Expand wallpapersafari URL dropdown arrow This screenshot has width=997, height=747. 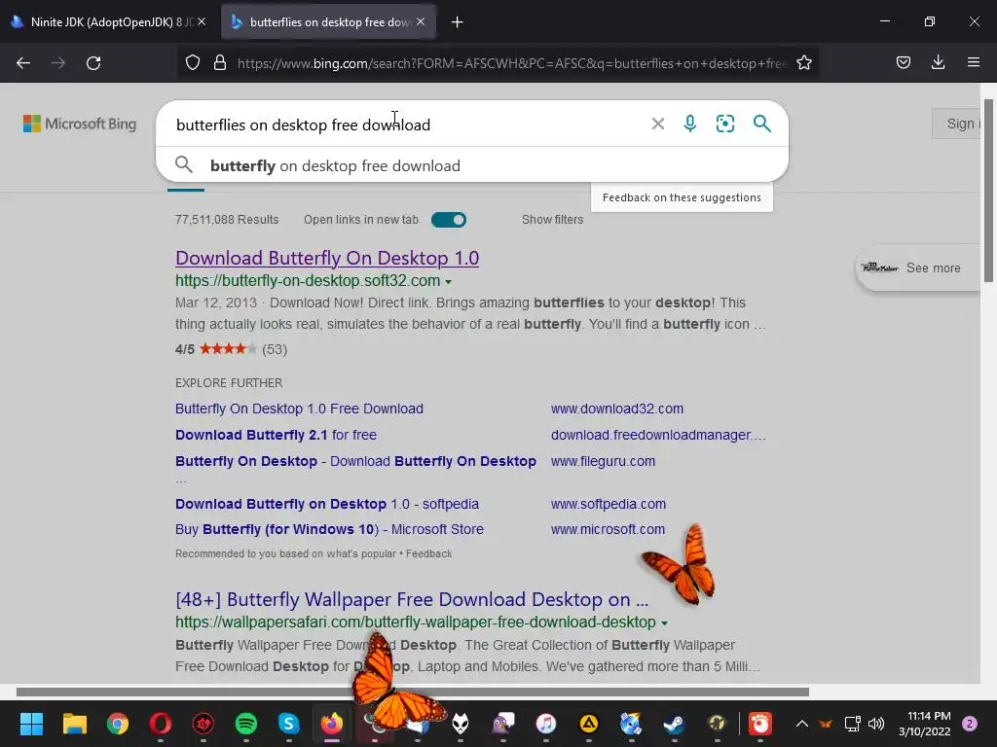coord(664,623)
